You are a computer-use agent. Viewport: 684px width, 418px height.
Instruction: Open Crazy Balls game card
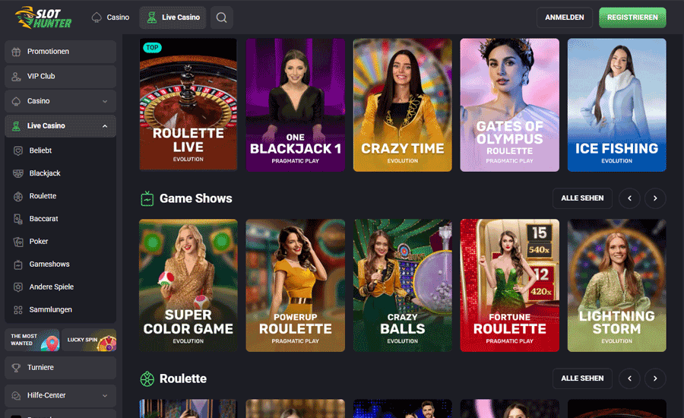click(403, 285)
